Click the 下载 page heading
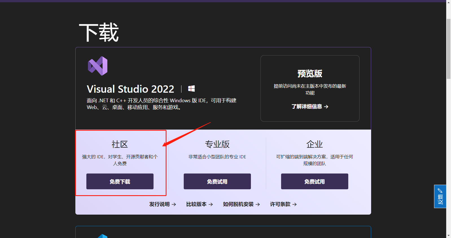Image resolution: width=451 pixels, height=238 pixels. pos(99,32)
